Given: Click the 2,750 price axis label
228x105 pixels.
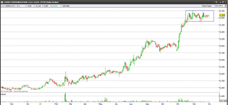Looking at the screenshot, I should (x=222, y=81).
